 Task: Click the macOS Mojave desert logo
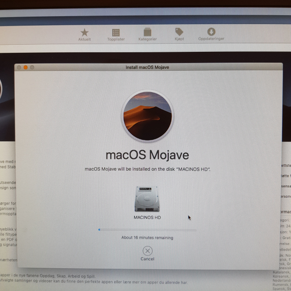tap(147, 116)
